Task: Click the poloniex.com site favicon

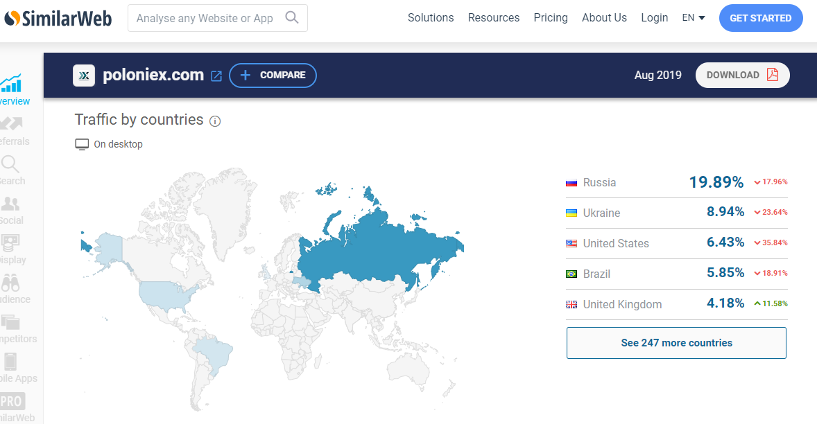Action: 84,76
